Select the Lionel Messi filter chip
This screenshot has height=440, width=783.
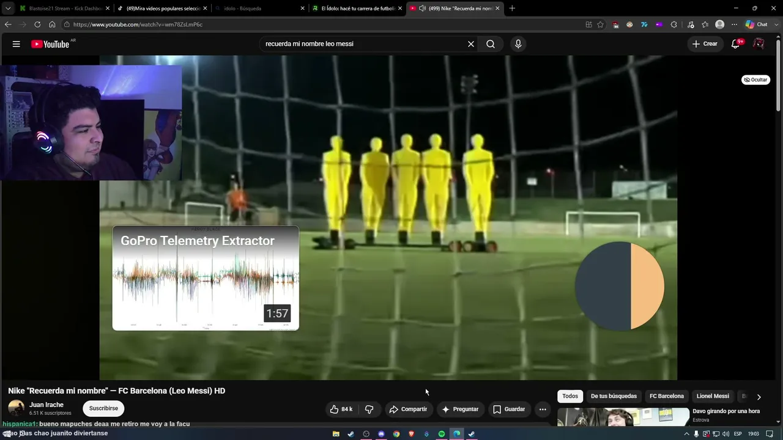pyautogui.click(x=713, y=396)
